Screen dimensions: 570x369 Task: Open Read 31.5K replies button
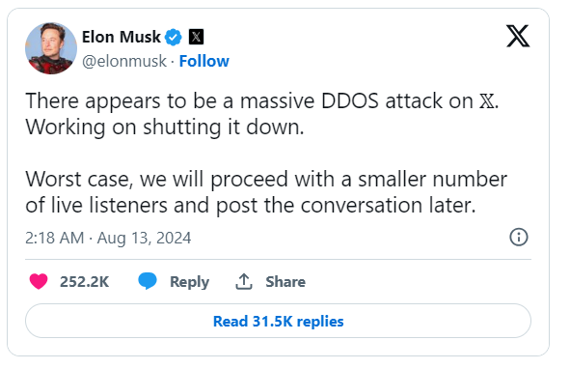tap(278, 321)
